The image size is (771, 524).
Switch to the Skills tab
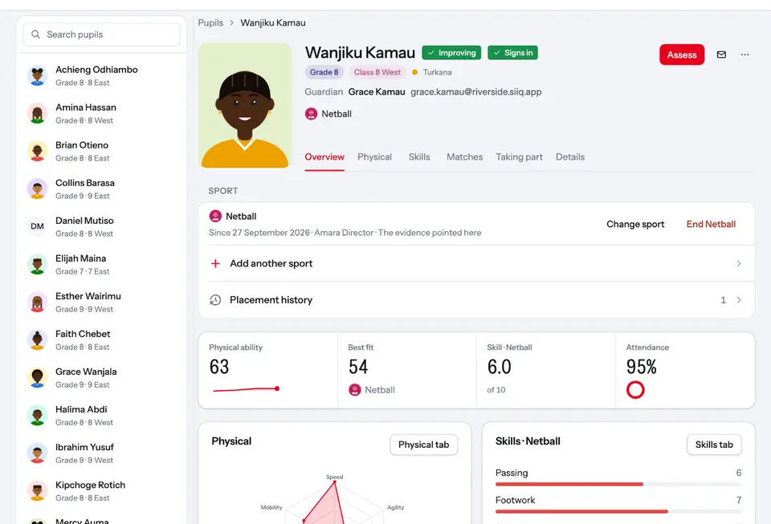tap(419, 157)
